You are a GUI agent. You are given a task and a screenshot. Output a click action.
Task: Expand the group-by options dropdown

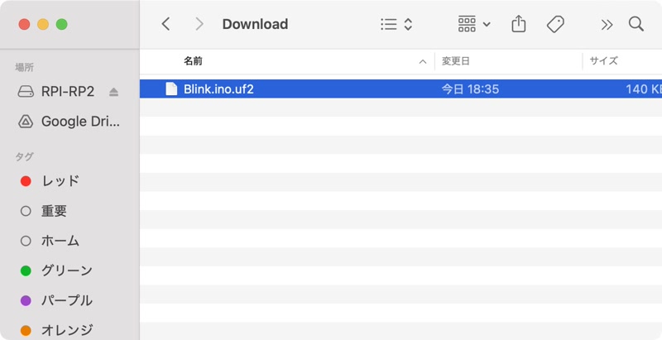(474, 24)
